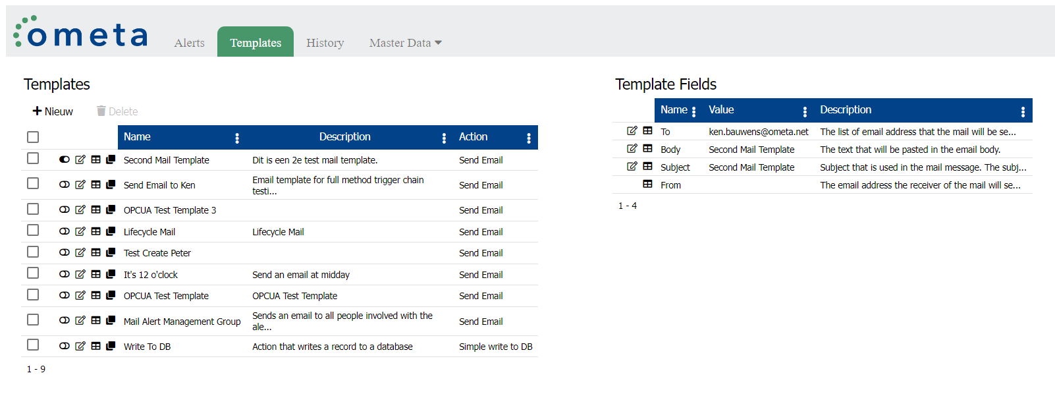The image size is (1055, 398).
Task: Sort templates by Action column header
Action: point(473,136)
